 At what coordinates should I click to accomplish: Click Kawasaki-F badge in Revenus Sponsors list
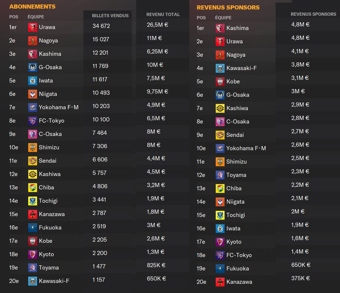click(220, 68)
